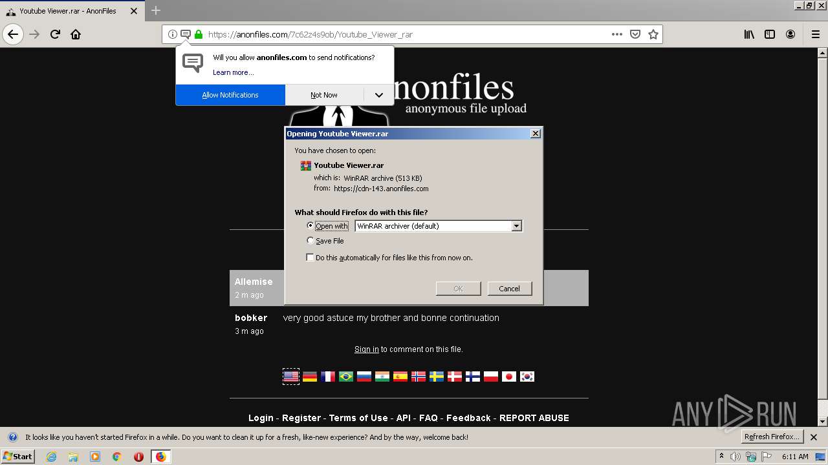Open the Windows Start menu

coord(18,457)
